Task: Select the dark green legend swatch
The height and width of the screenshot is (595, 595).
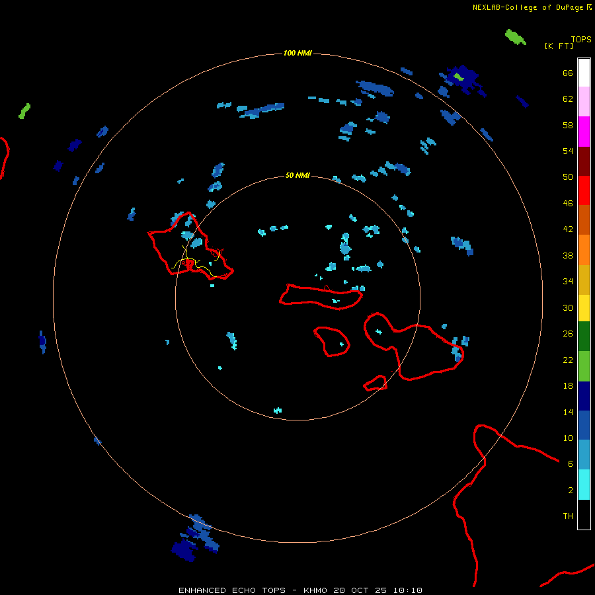Action: click(x=584, y=337)
